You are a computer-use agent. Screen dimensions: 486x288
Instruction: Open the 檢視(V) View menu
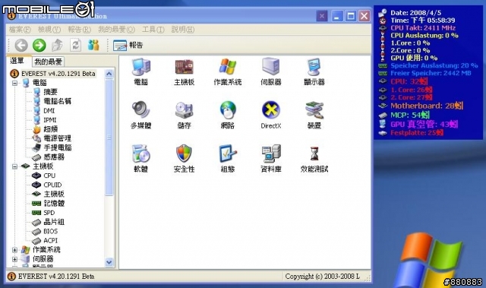[x=49, y=30]
